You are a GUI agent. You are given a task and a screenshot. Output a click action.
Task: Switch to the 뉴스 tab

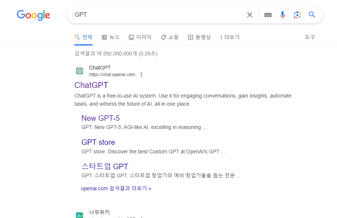[x=111, y=37]
